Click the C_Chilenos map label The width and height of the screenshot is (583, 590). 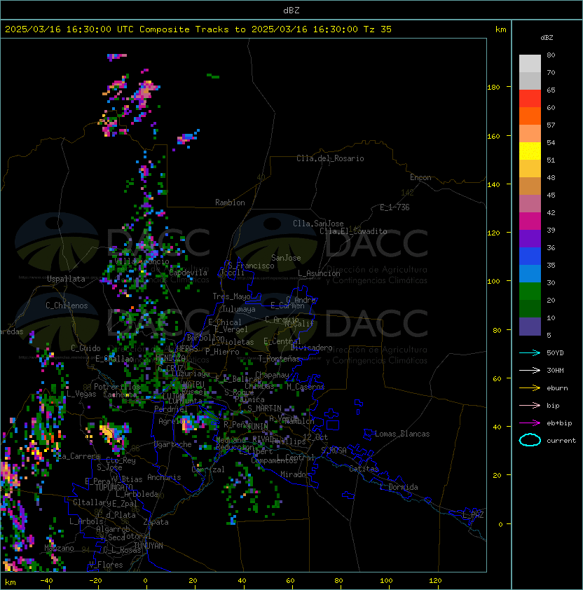tap(67, 306)
